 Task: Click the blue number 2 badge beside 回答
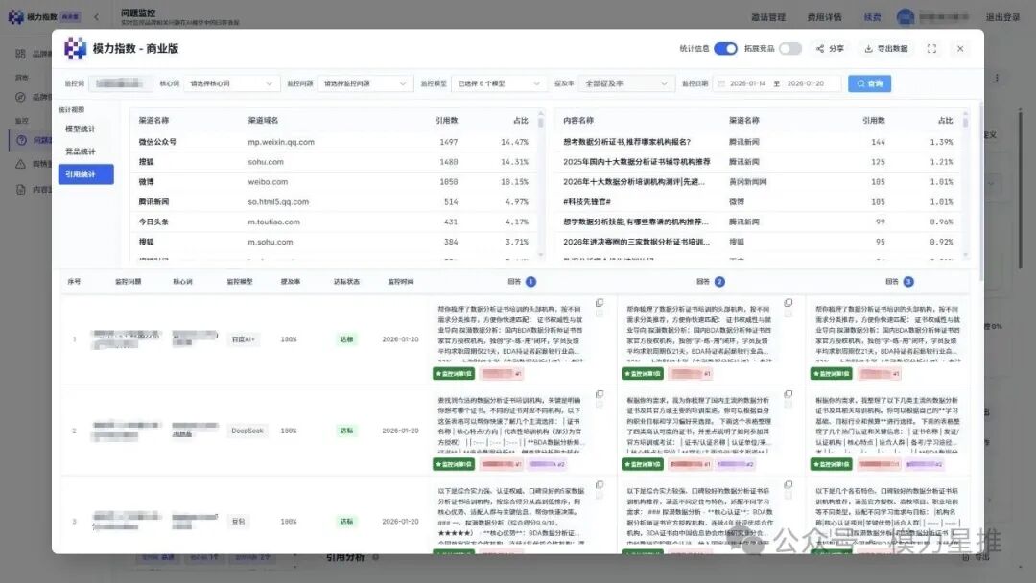click(719, 282)
